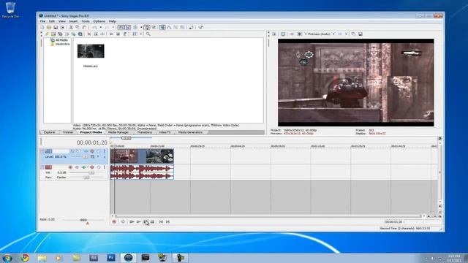This screenshot has height=263, width=468.
Task: Select the media clip thumbnail in Project Media
Action: coord(91,51)
